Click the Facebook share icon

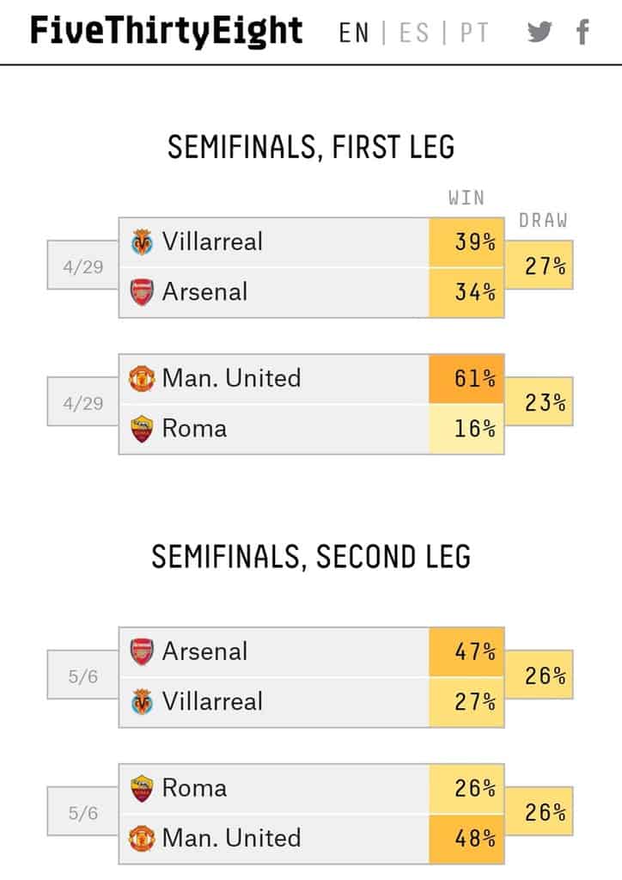point(582,33)
